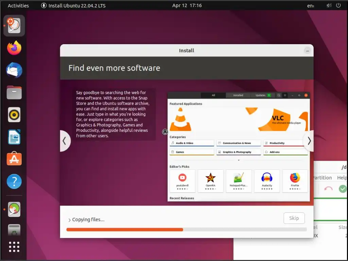This screenshot has width=348, height=261.
Task: Click the sound volume icon in top bar
Action: point(329,5)
